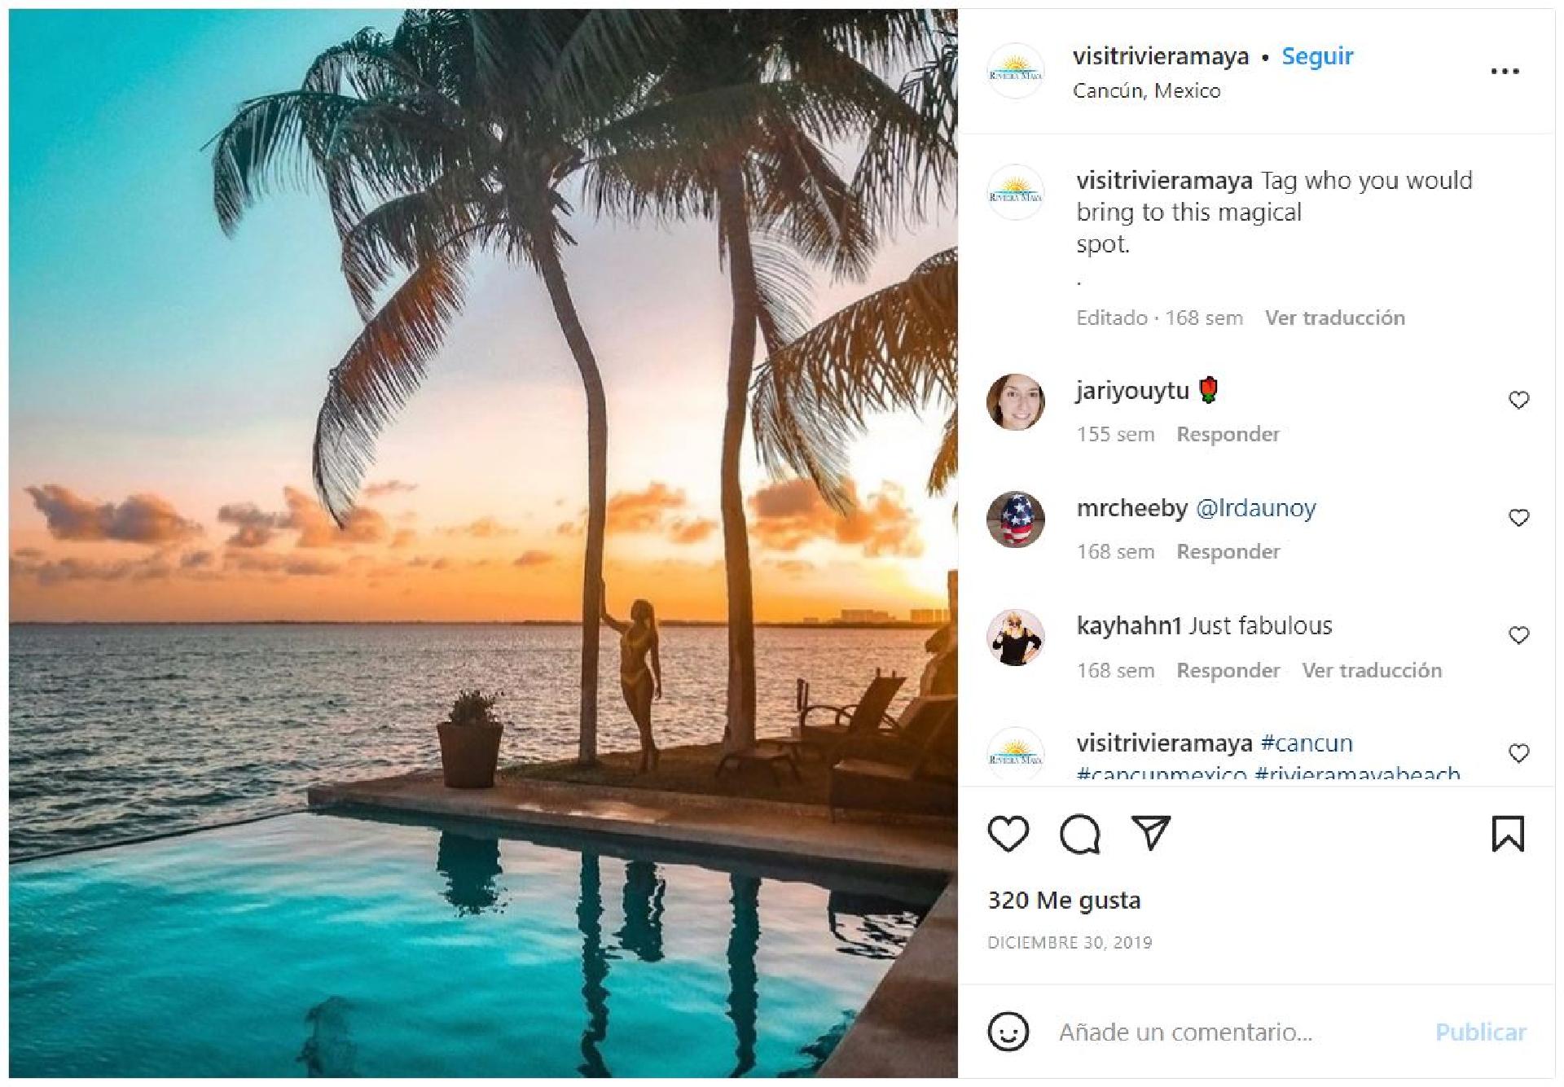The height and width of the screenshot is (1087, 1564).
Task: Follow the account via Seguir
Action: point(1316,55)
